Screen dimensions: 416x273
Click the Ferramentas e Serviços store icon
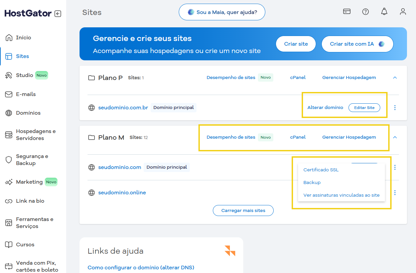coord(9,223)
